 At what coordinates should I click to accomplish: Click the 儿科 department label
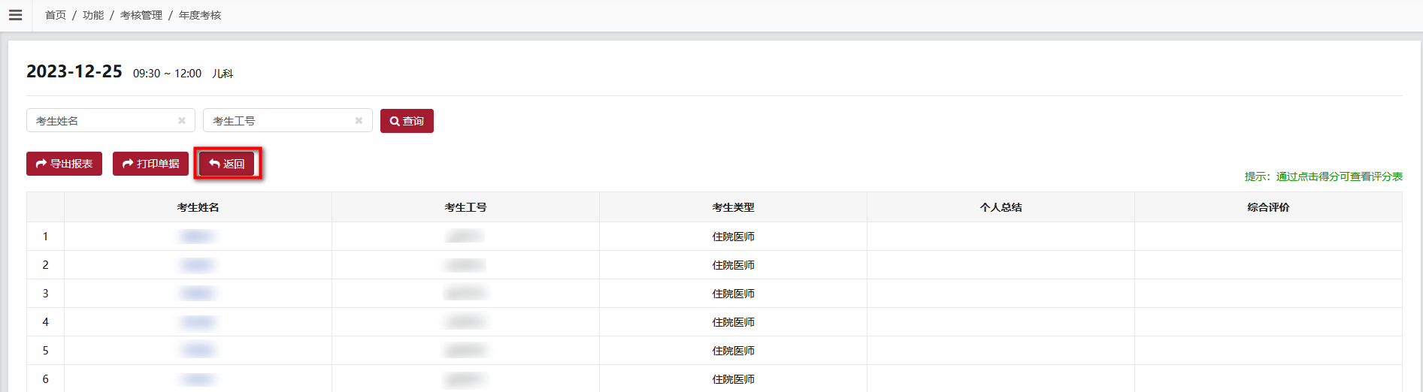click(223, 74)
